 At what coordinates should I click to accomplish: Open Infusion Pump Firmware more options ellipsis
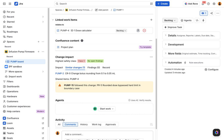pos(43,52)
